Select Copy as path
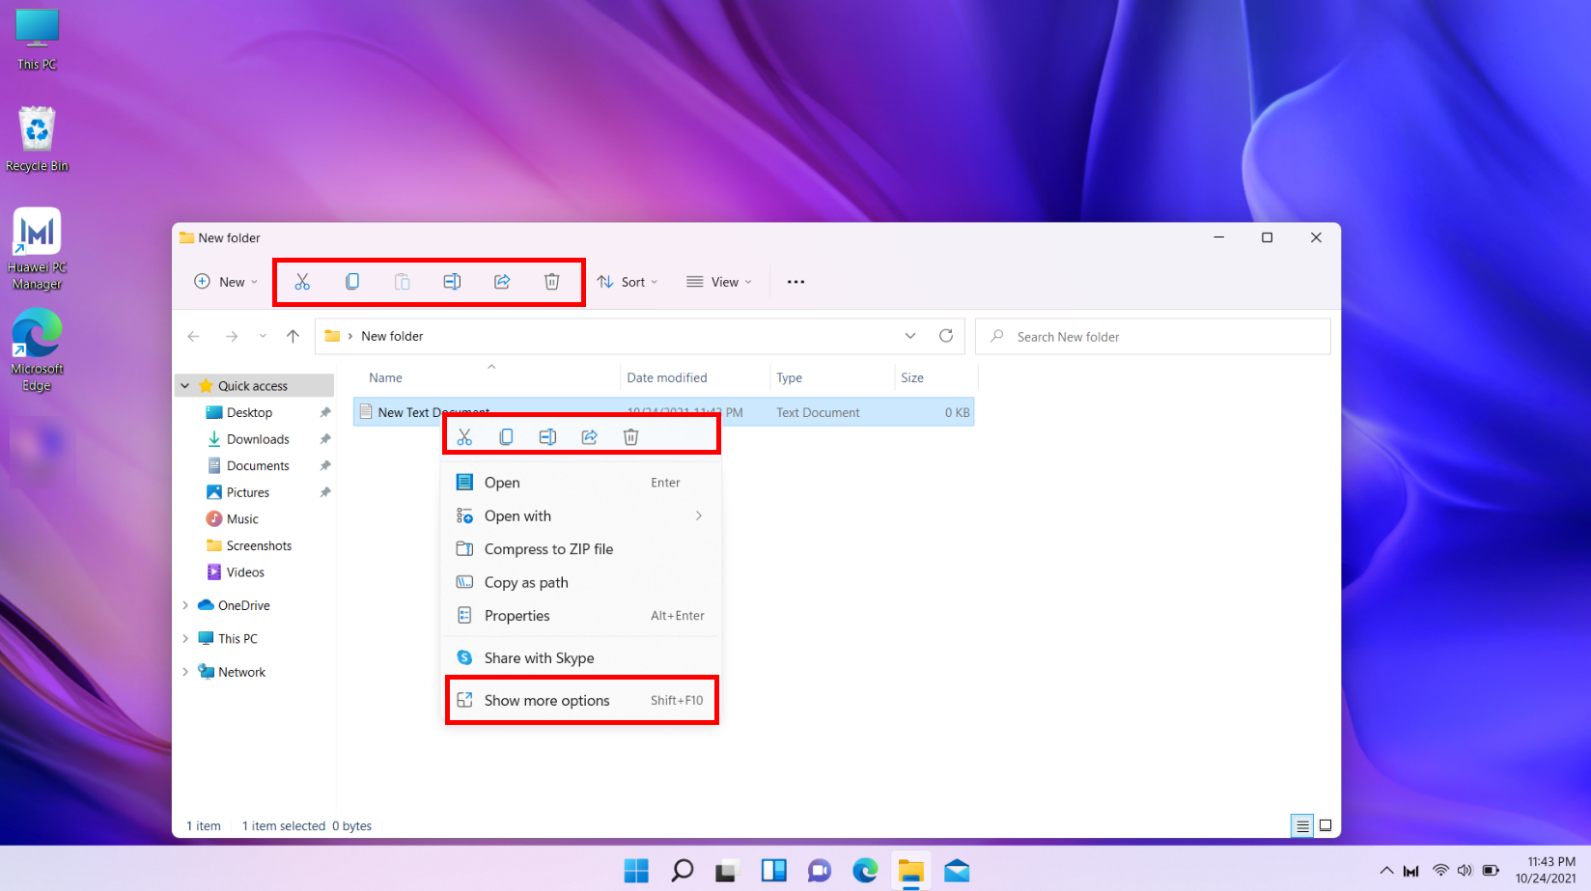Viewport: 1591px width, 891px height. click(x=581, y=583)
